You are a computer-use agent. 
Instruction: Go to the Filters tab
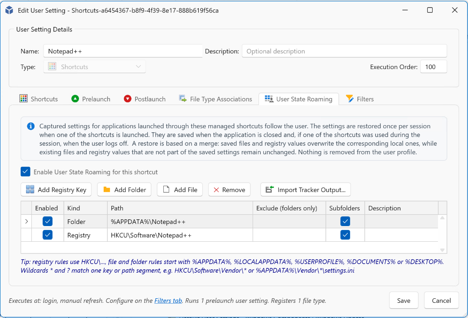pyautogui.click(x=360, y=99)
